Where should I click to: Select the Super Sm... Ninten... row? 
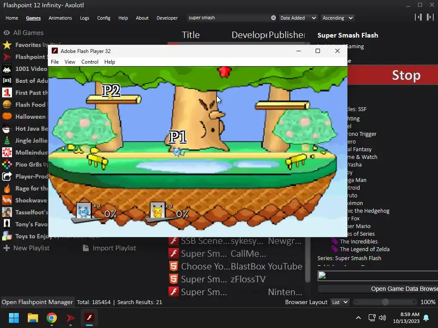[236, 292]
